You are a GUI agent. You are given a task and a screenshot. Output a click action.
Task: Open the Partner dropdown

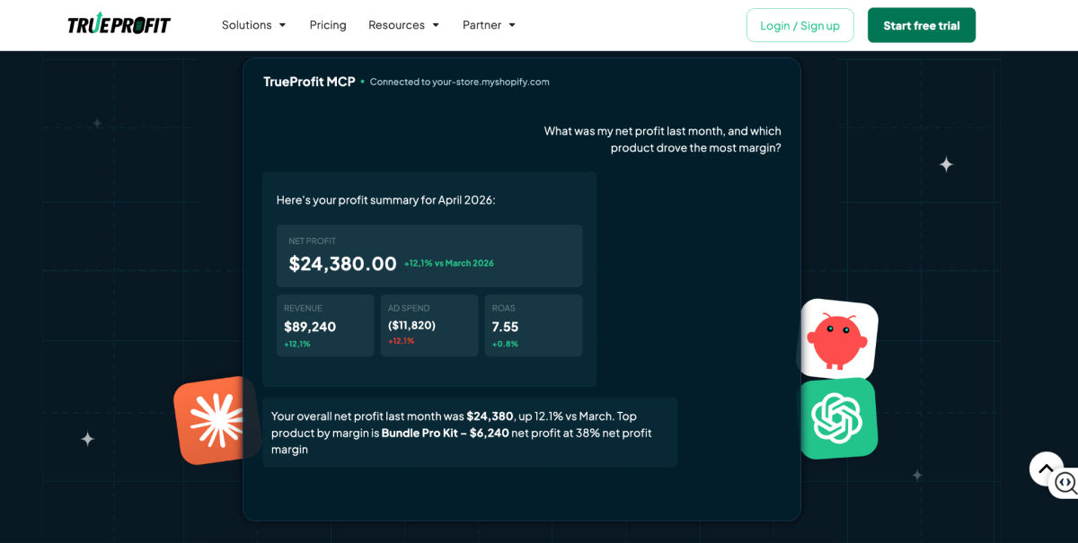click(x=490, y=25)
